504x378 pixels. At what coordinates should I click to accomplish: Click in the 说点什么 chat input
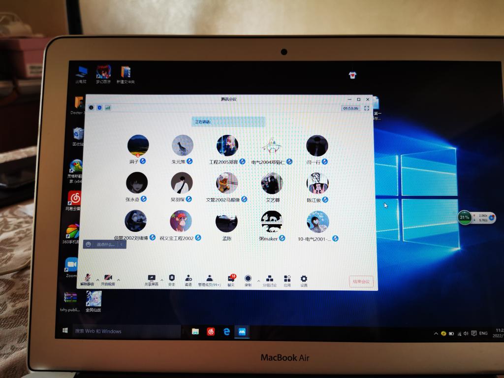[x=105, y=245]
